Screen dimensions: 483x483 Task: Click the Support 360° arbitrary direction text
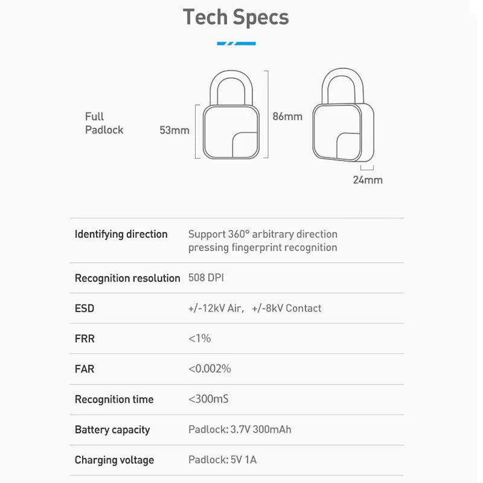click(263, 234)
